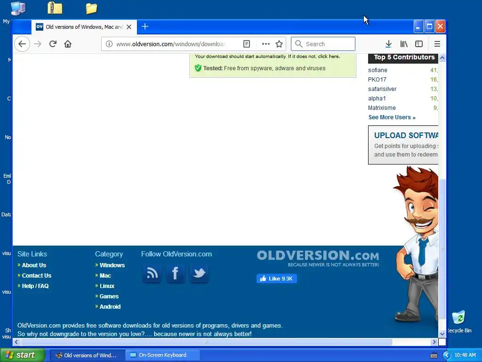
Task: Bookmark this page with the star
Action: 279,44
